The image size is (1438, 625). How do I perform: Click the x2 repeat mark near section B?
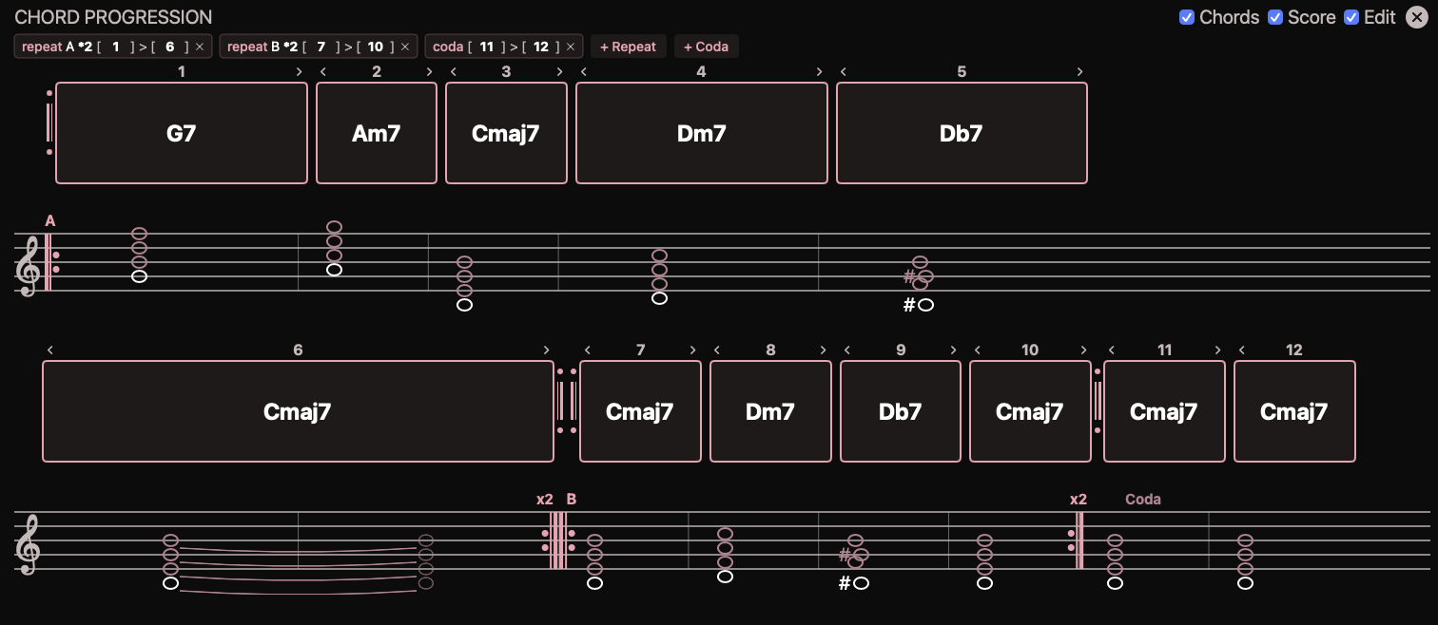(543, 499)
